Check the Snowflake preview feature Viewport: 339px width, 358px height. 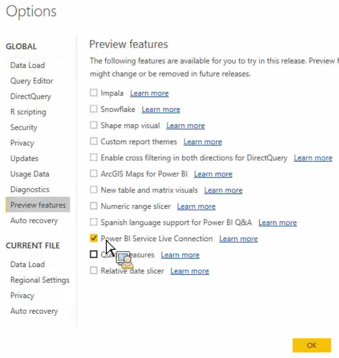94,109
